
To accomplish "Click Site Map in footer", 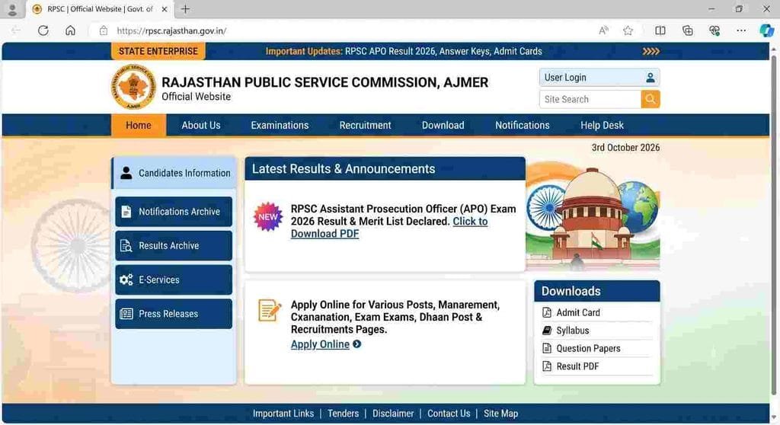I will point(500,414).
